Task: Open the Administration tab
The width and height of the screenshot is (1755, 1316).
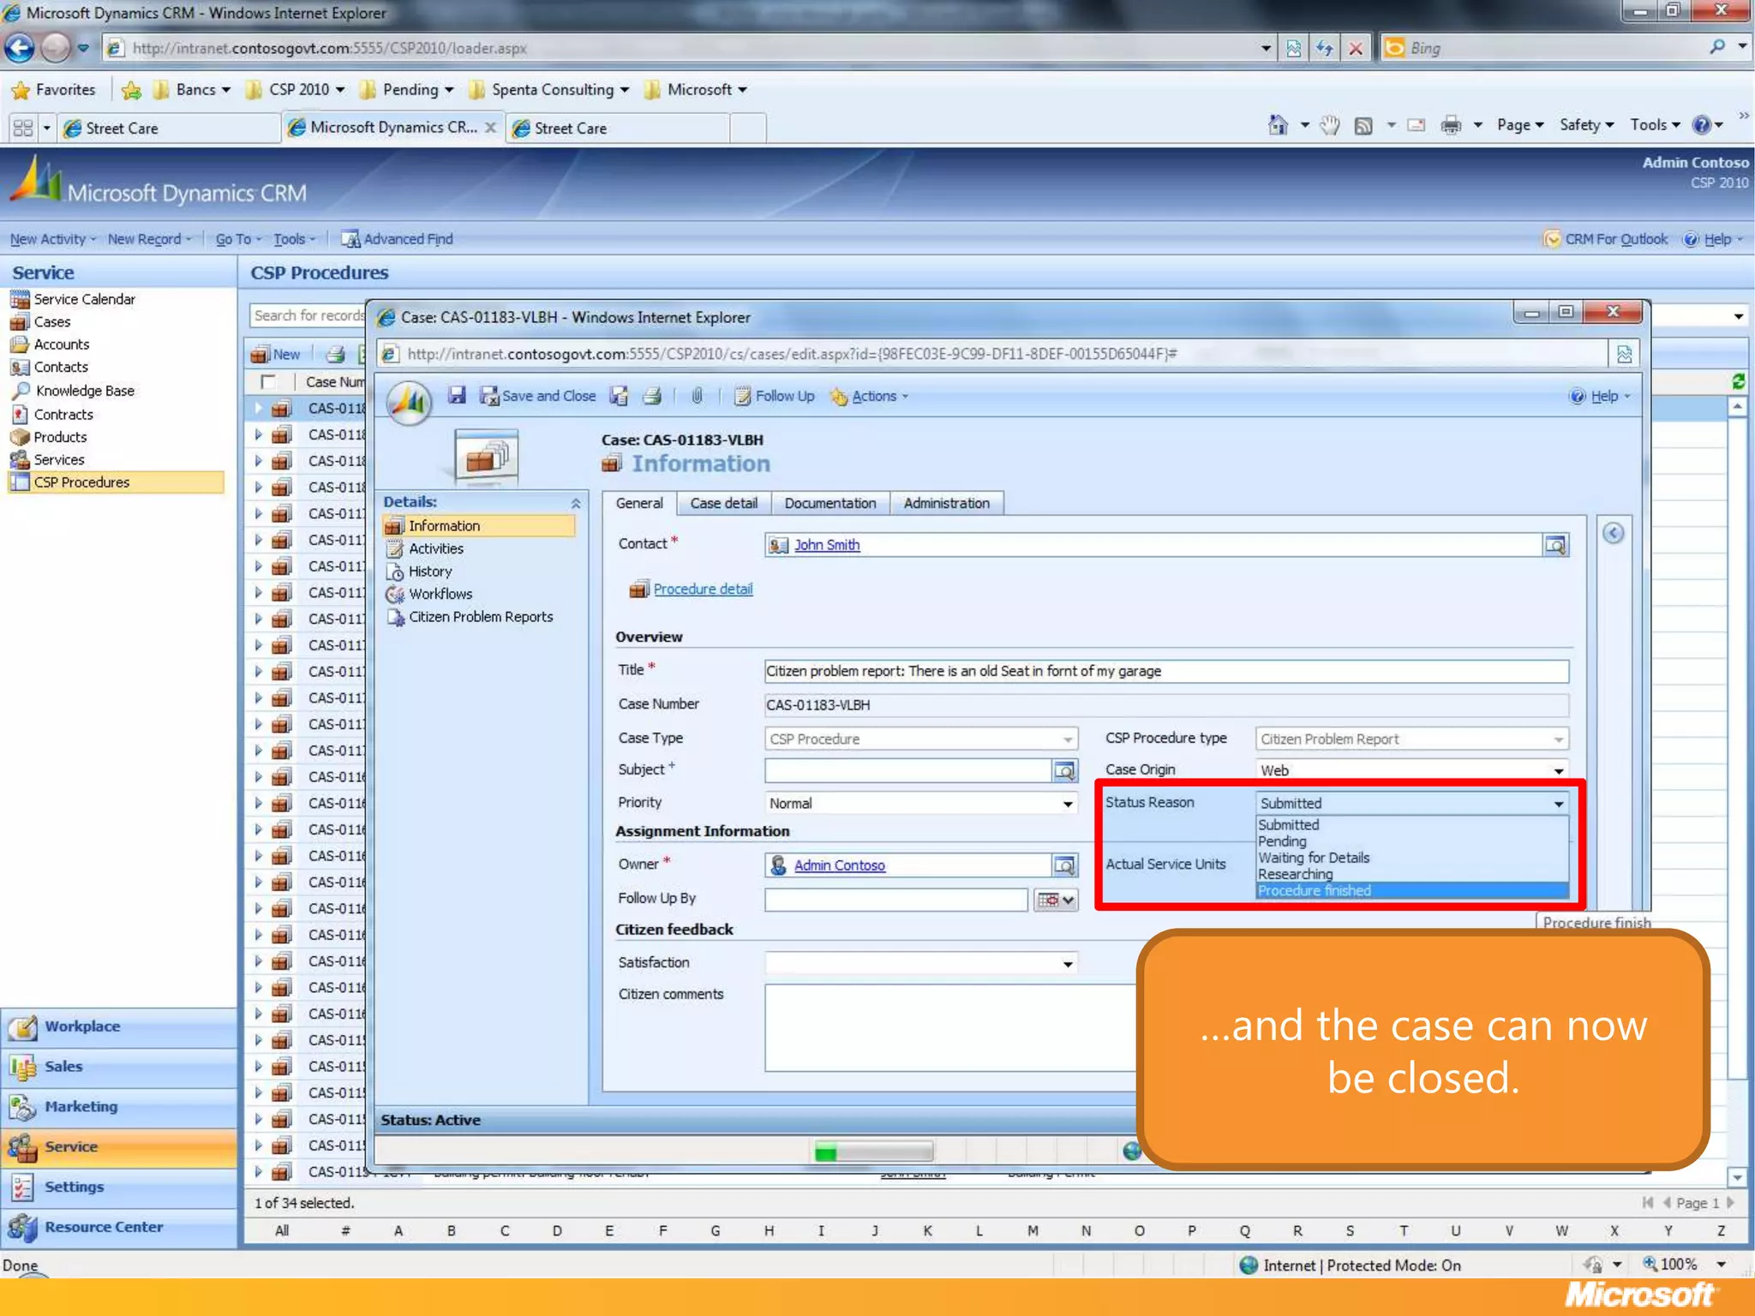Action: 946,503
